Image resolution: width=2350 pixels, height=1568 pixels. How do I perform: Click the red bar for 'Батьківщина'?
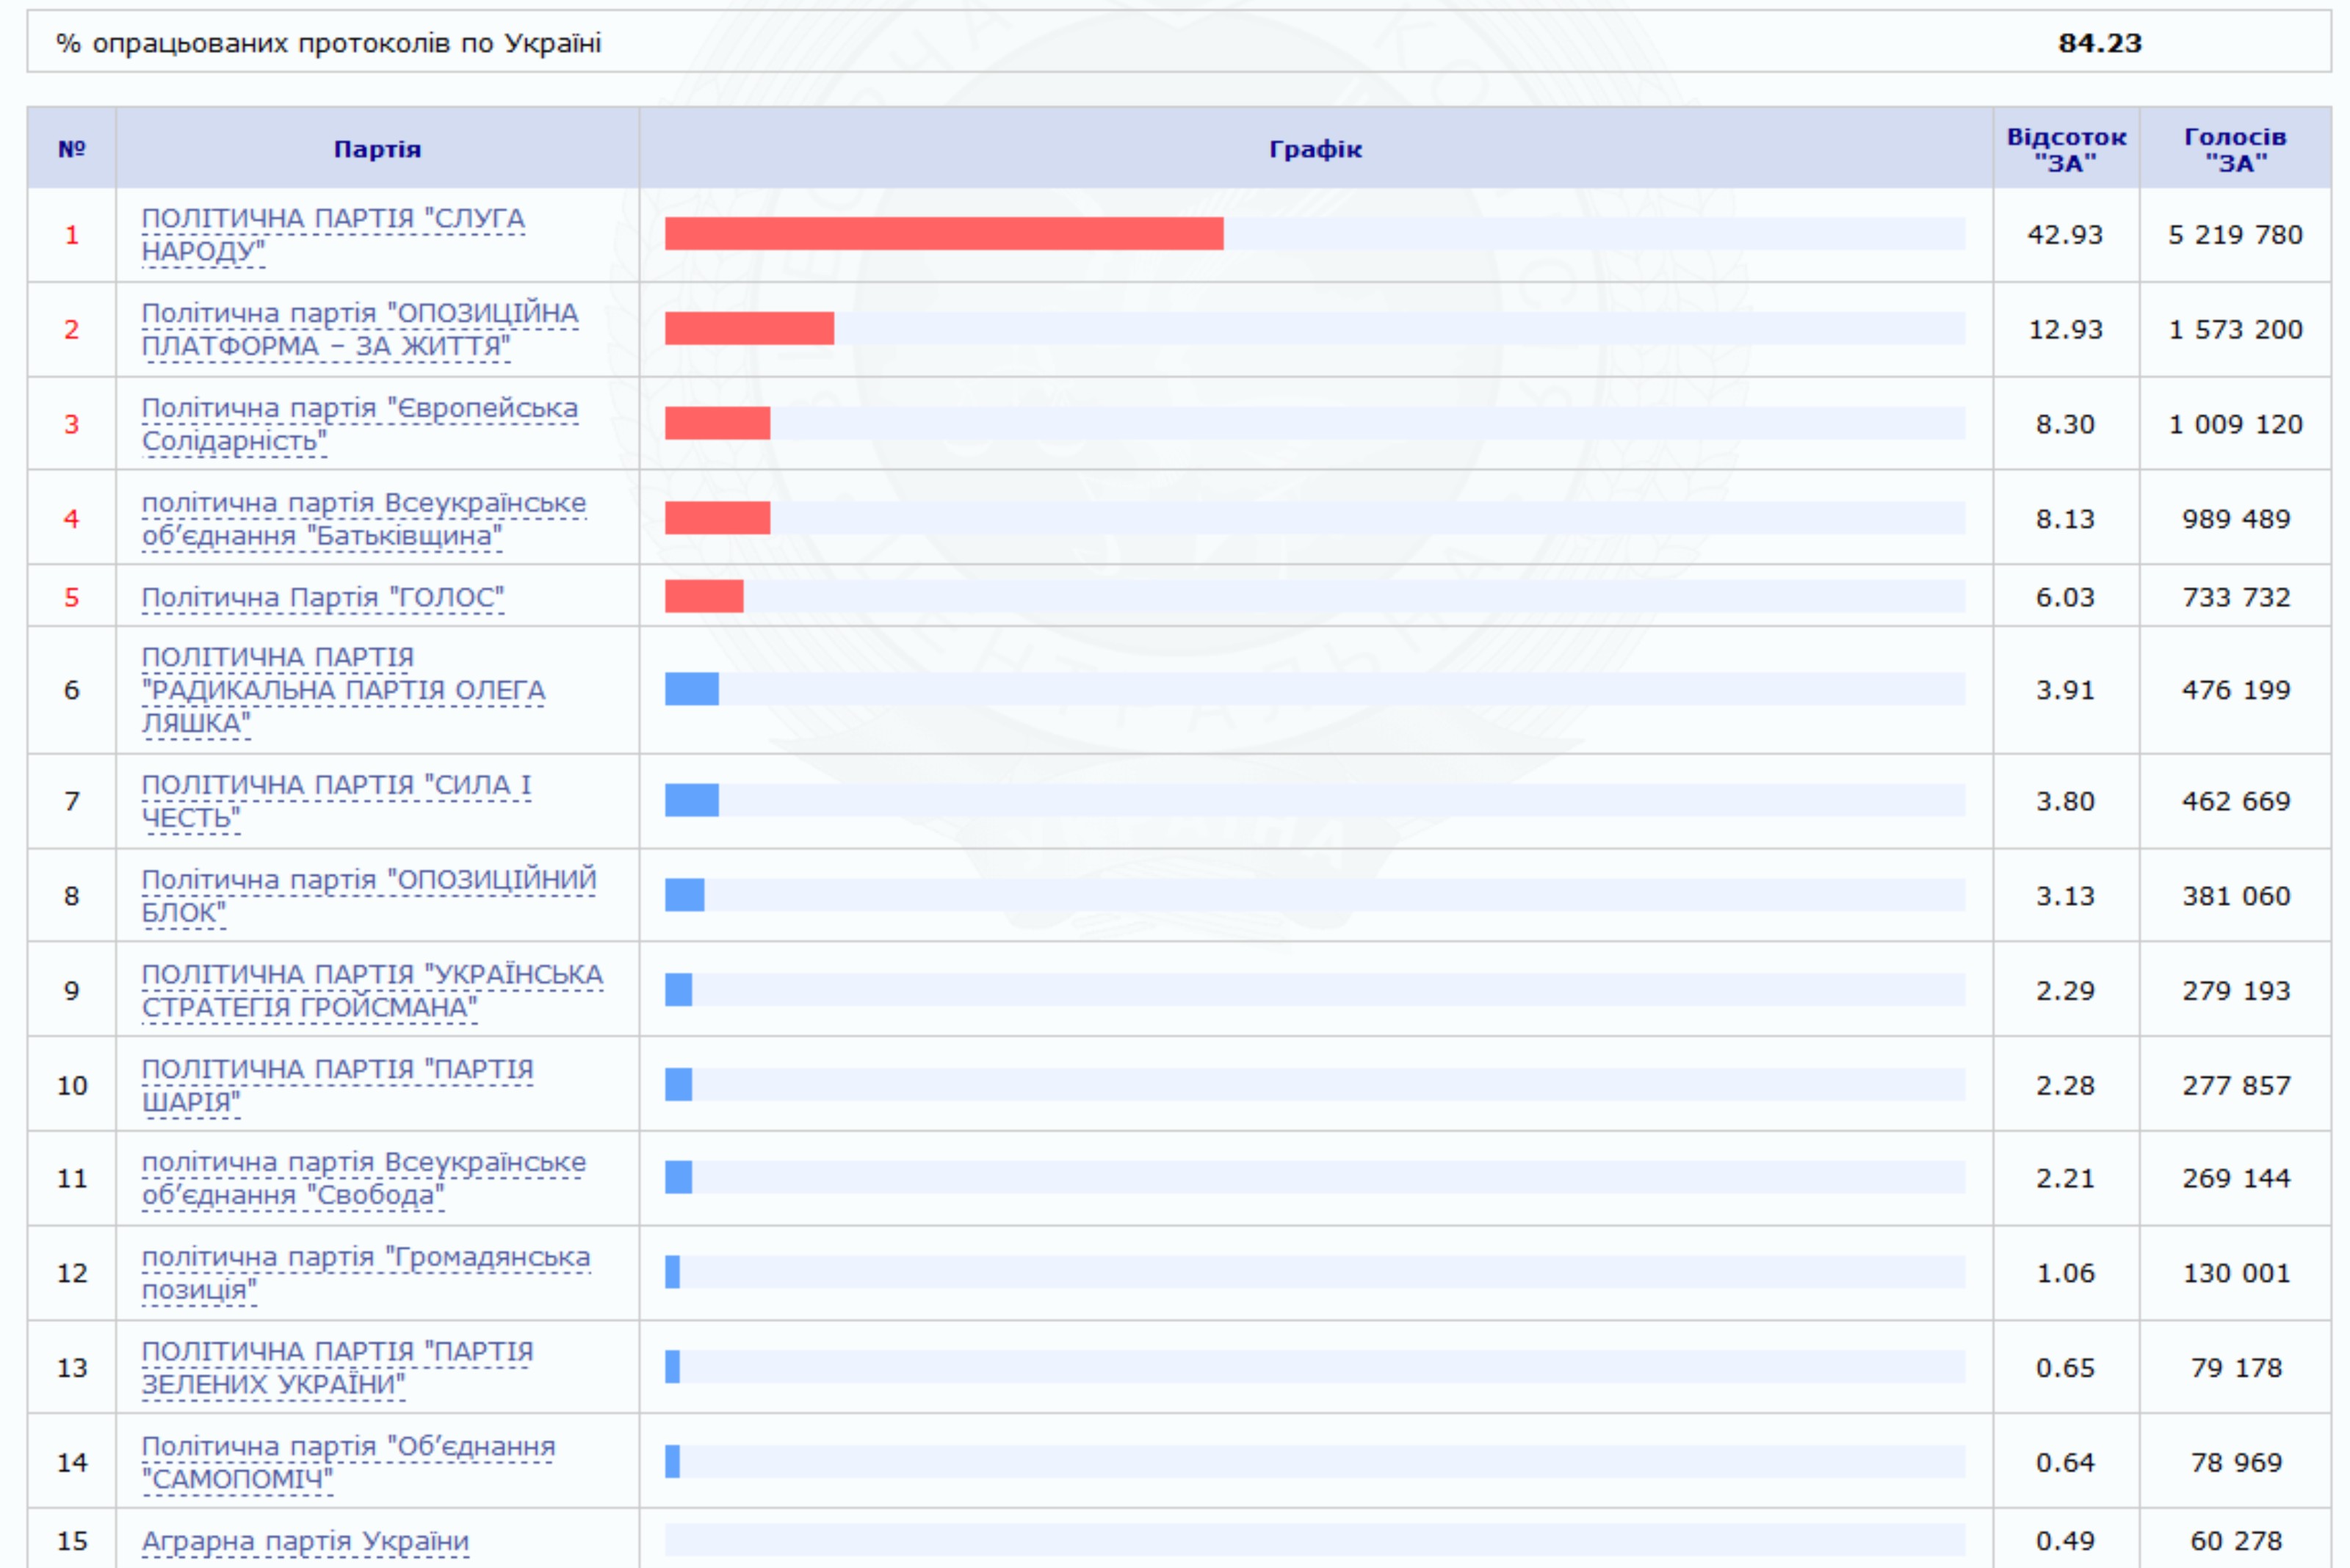(x=717, y=518)
